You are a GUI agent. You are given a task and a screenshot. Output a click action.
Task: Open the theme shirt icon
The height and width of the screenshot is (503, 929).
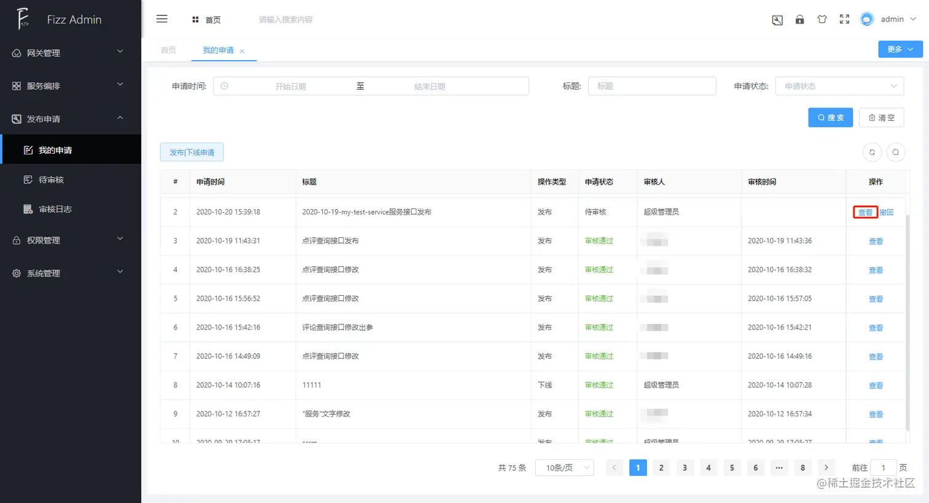822,19
